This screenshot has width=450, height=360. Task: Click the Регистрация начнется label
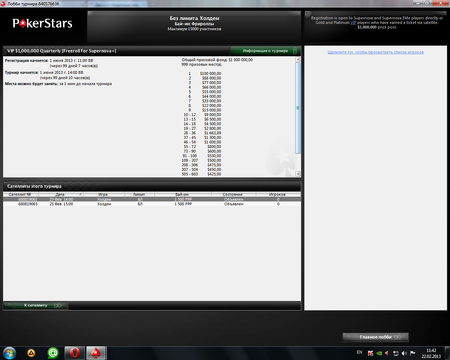[26, 60]
